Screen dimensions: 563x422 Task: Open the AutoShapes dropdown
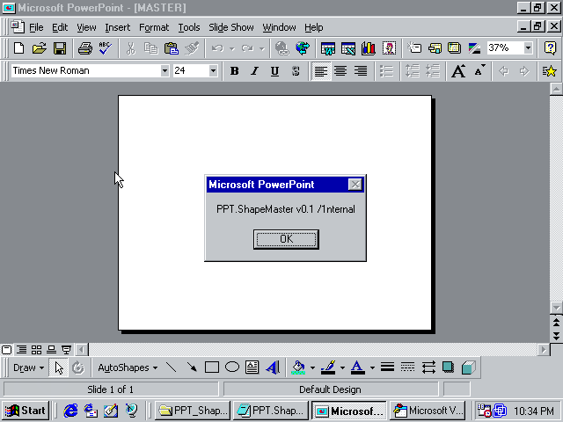(x=128, y=367)
